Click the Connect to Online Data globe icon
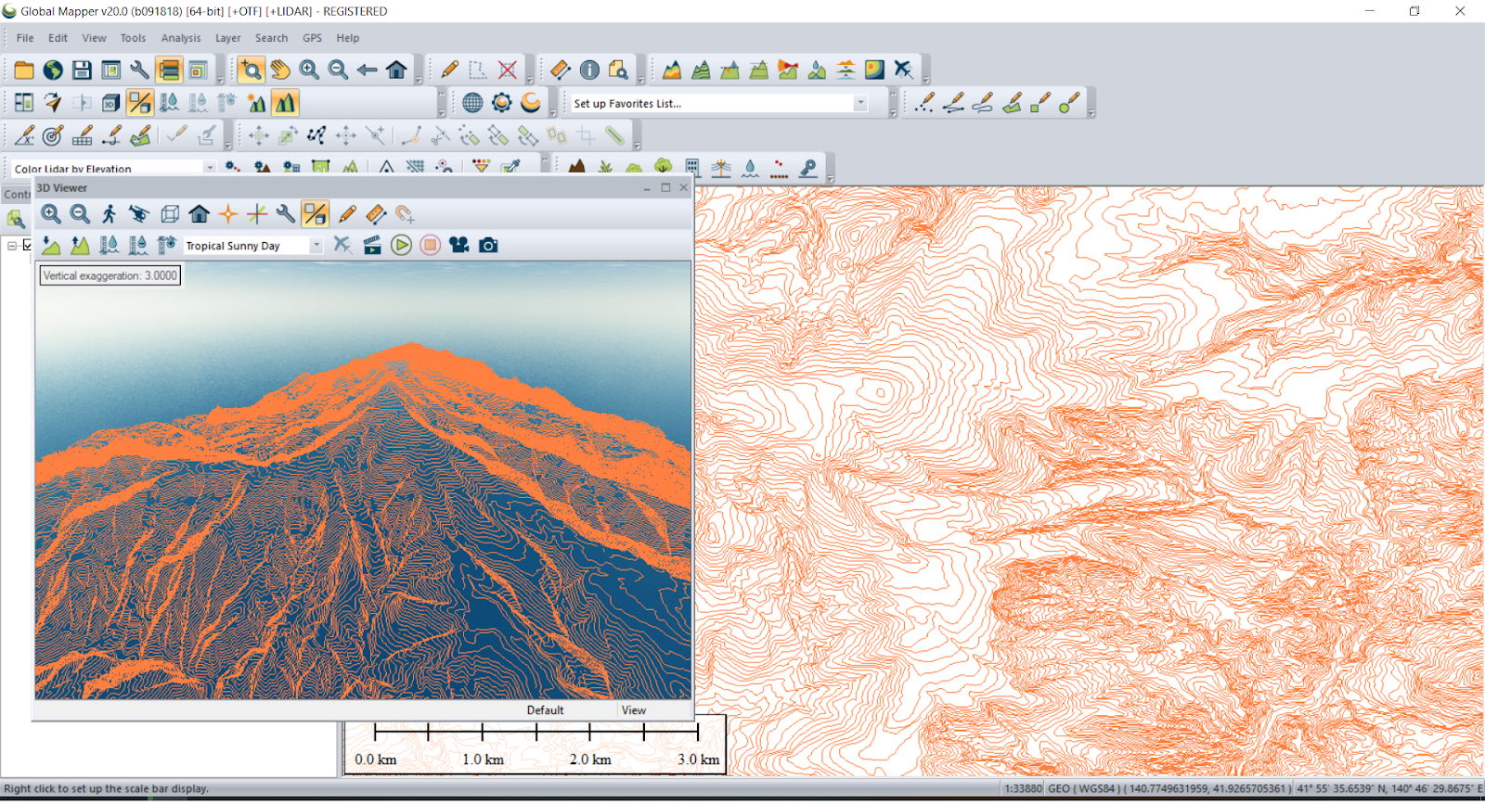Screen dimensions: 1485x804 (53, 70)
